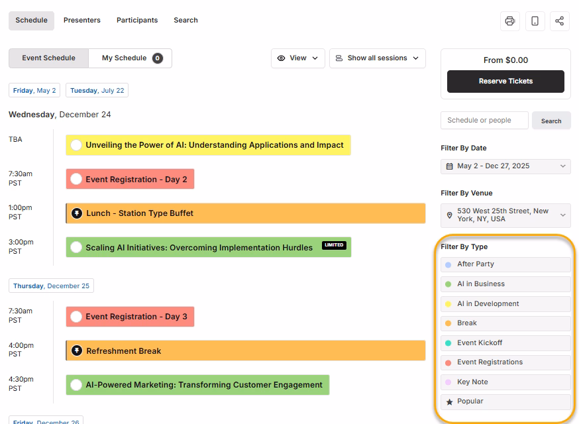Filter by AI in Business type
The image size is (579, 424).
[505, 284]
